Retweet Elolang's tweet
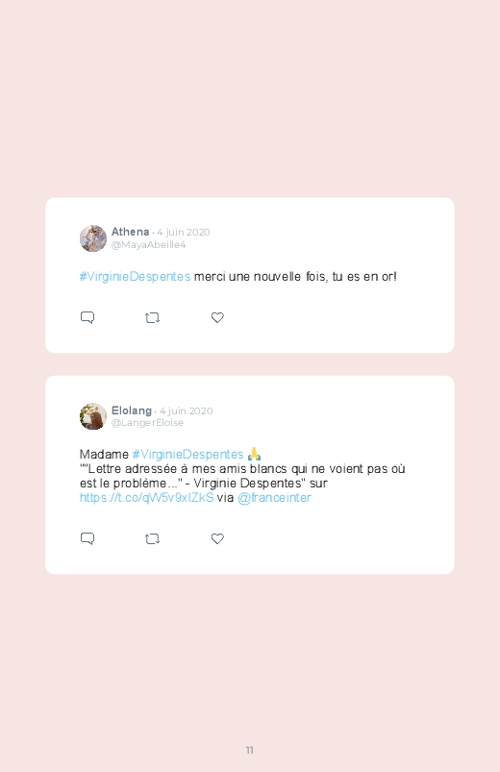This screenshot has width=500, height=772. [152, 539]
